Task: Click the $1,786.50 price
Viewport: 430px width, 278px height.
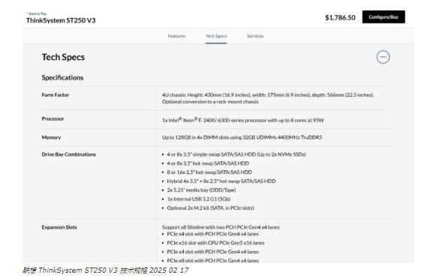Action: pyautogui.click(x=340, y=17)
